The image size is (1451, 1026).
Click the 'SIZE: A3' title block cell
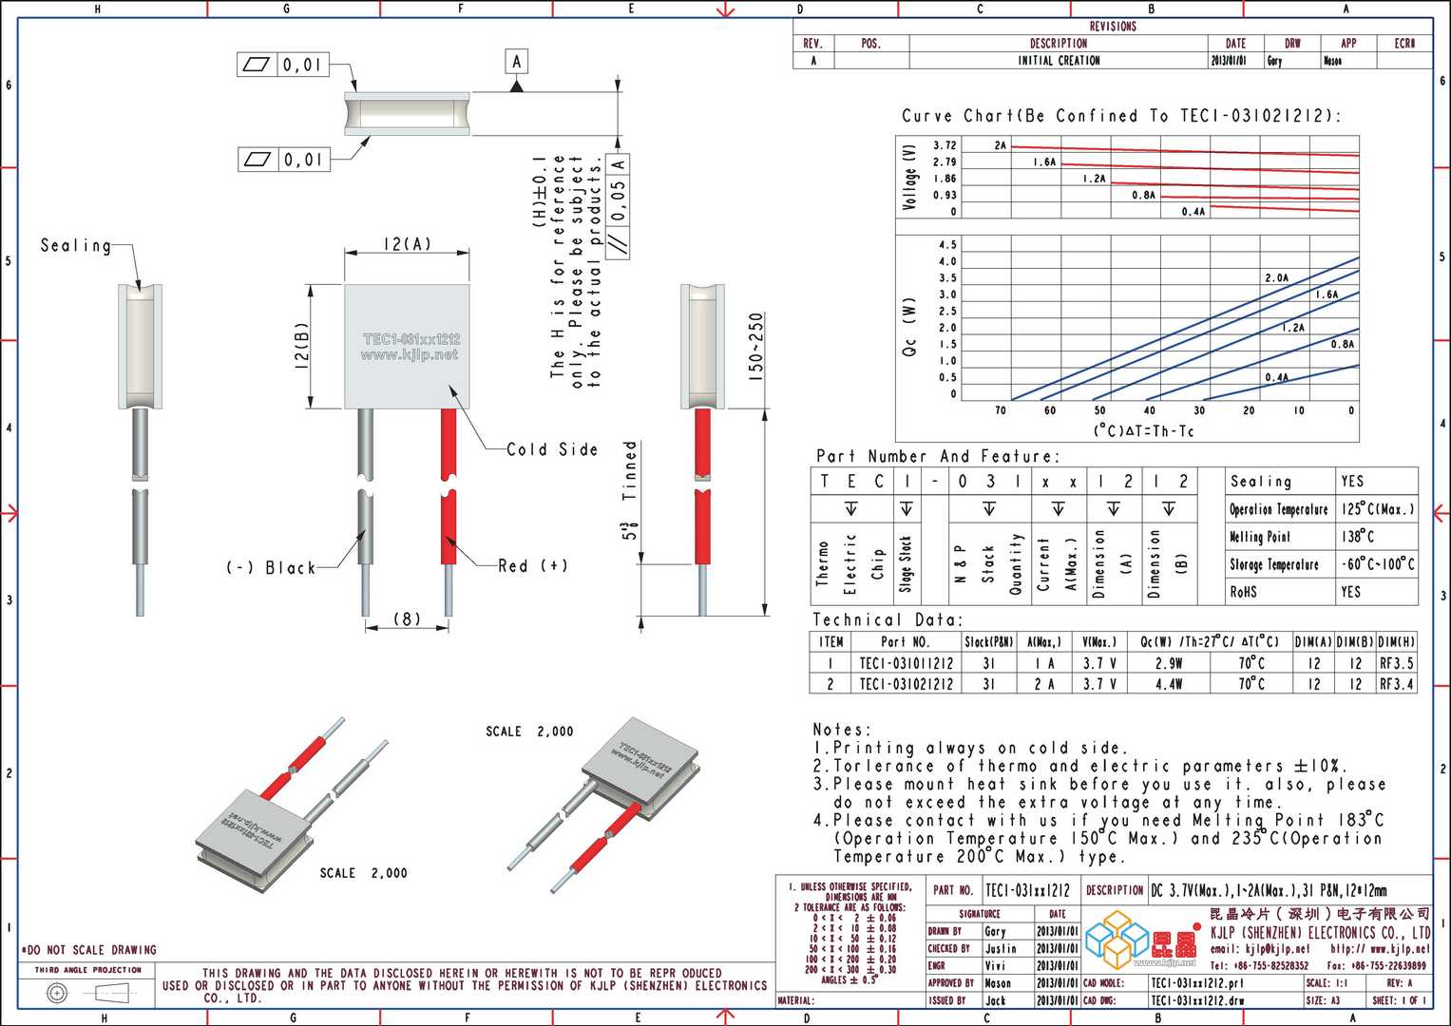[1333, 1000]
